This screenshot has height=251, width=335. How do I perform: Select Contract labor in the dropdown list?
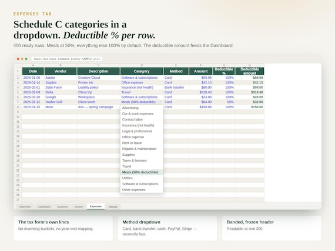142,120
